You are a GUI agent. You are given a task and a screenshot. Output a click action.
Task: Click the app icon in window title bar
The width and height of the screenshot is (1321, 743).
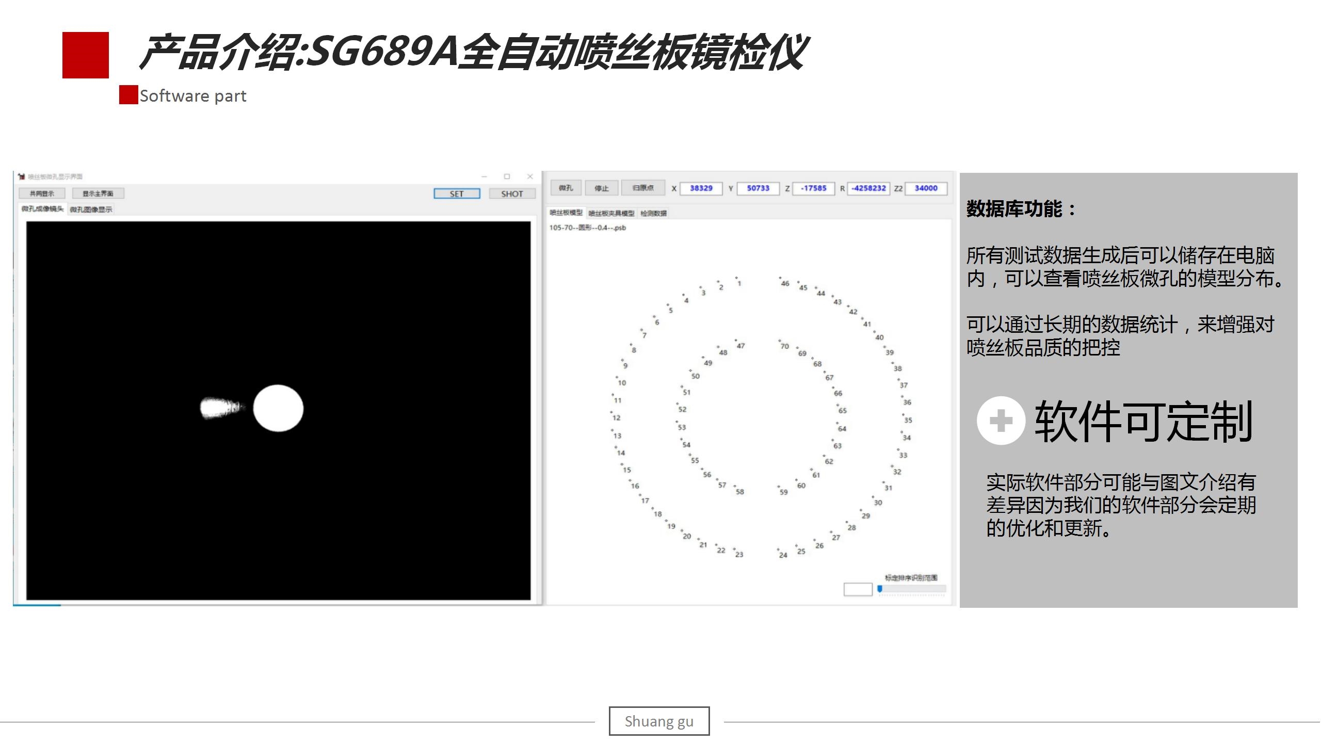tap(22, 176)
